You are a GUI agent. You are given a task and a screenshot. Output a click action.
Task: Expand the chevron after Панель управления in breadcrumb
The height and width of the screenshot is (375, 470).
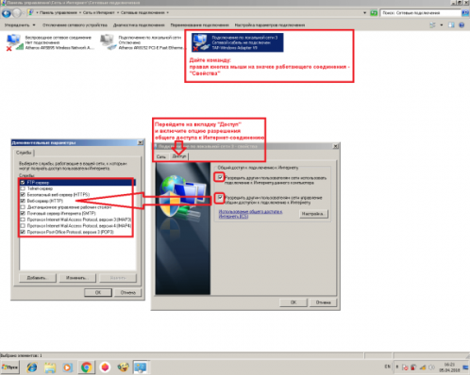pyautogui.click(x=80, y=13)
